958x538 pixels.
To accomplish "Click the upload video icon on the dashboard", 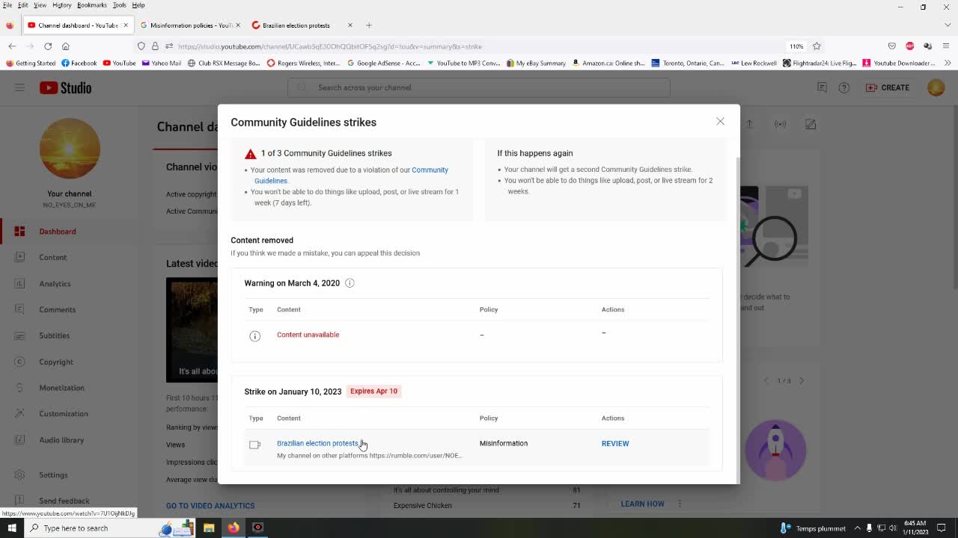I will (749, 124).
